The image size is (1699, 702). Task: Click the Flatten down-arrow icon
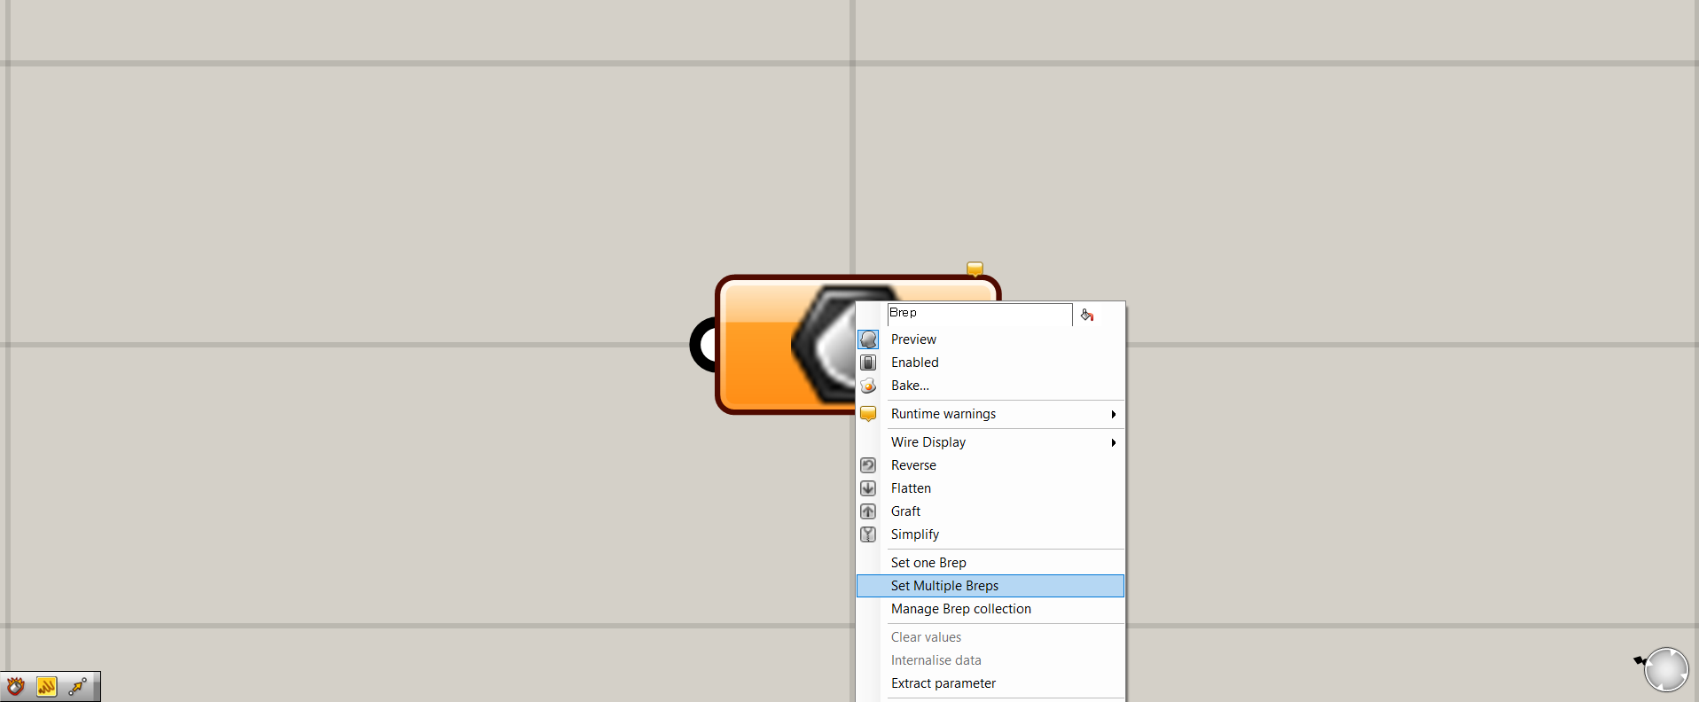point(868,488)
